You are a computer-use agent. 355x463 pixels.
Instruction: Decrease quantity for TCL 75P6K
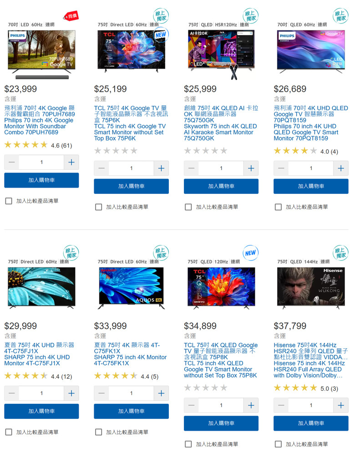(x=101, y=168)
